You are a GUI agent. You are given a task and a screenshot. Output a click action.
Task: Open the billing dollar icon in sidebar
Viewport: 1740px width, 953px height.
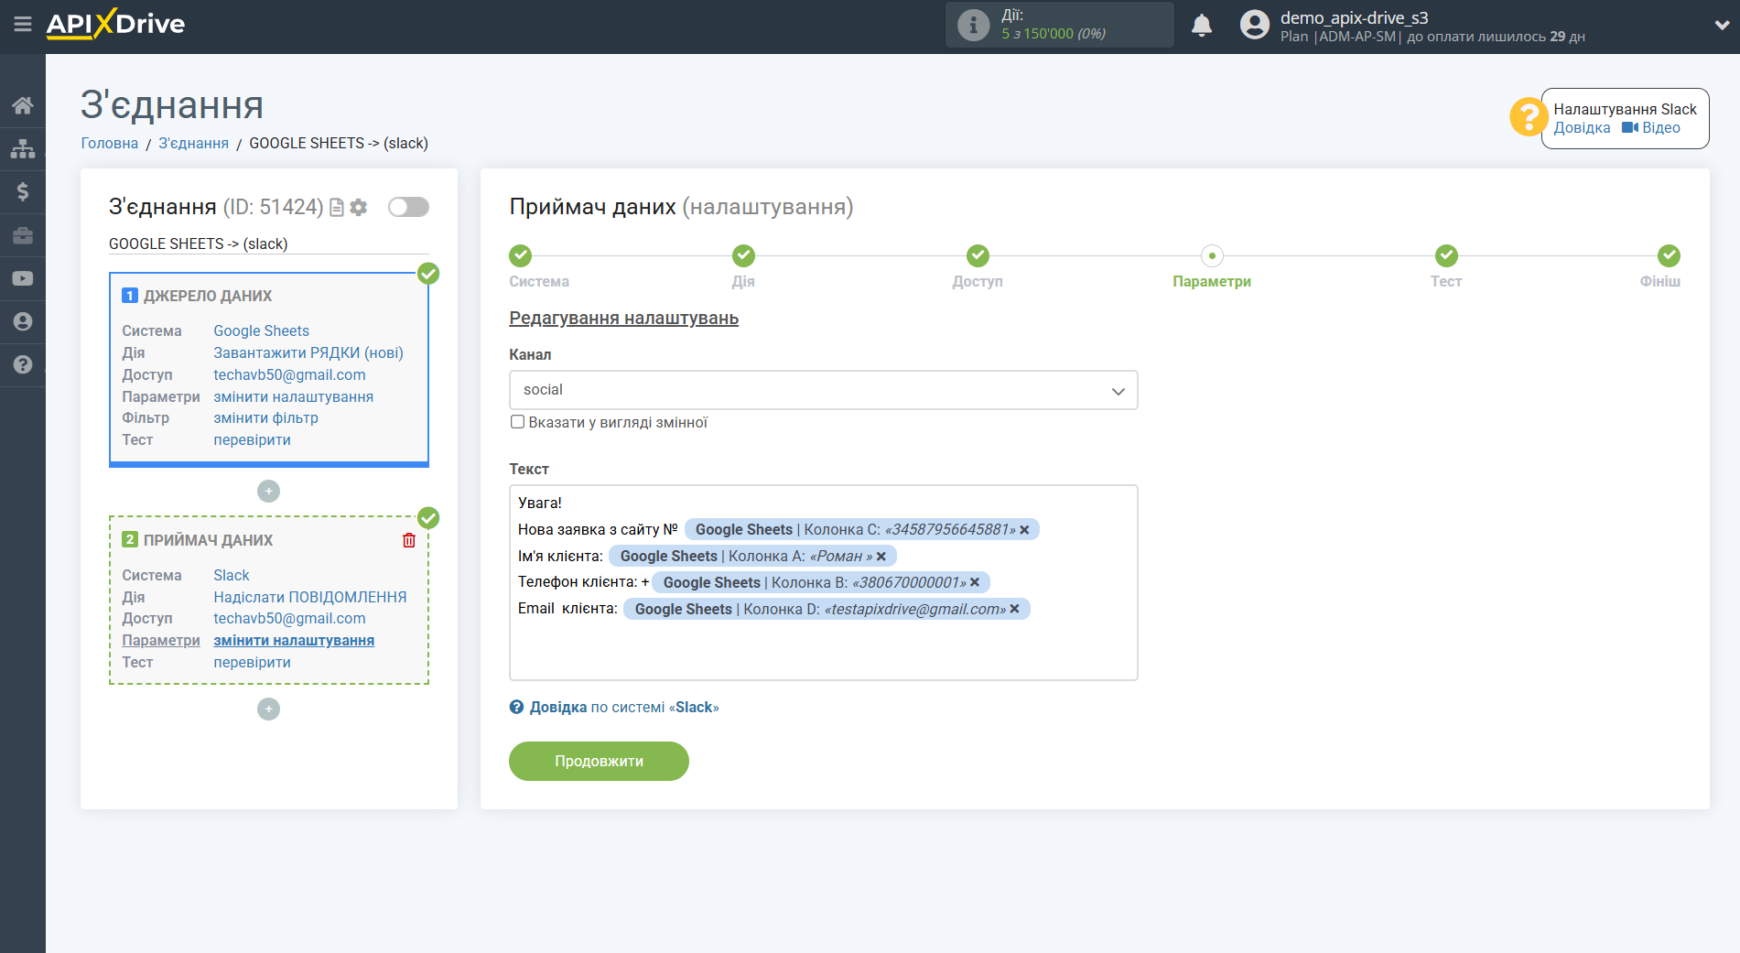coord(23,191)
